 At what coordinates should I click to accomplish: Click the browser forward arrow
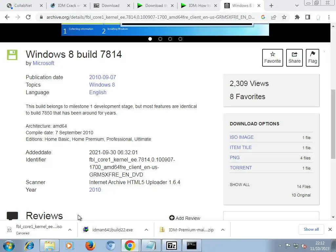click(x=18, y=17)
